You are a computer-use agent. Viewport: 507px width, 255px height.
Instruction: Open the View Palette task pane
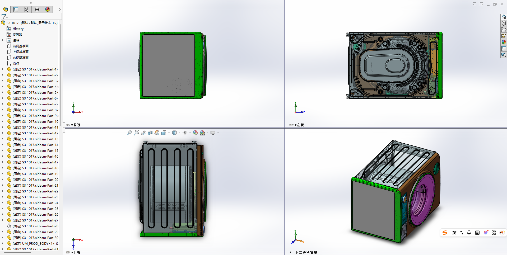[x=504, y=36]
